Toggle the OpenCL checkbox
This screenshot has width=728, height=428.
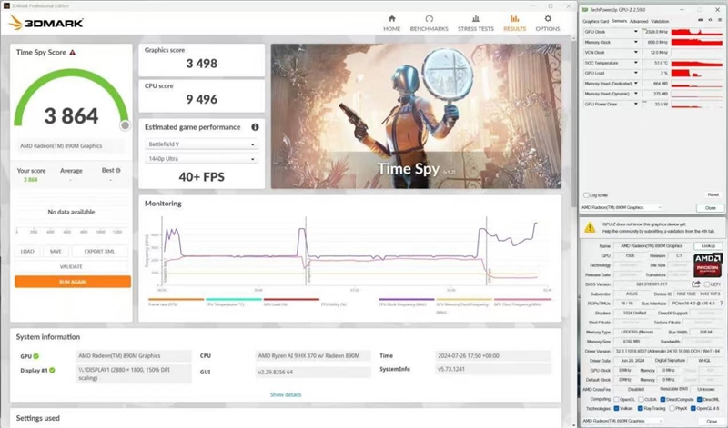coord(616,399)
